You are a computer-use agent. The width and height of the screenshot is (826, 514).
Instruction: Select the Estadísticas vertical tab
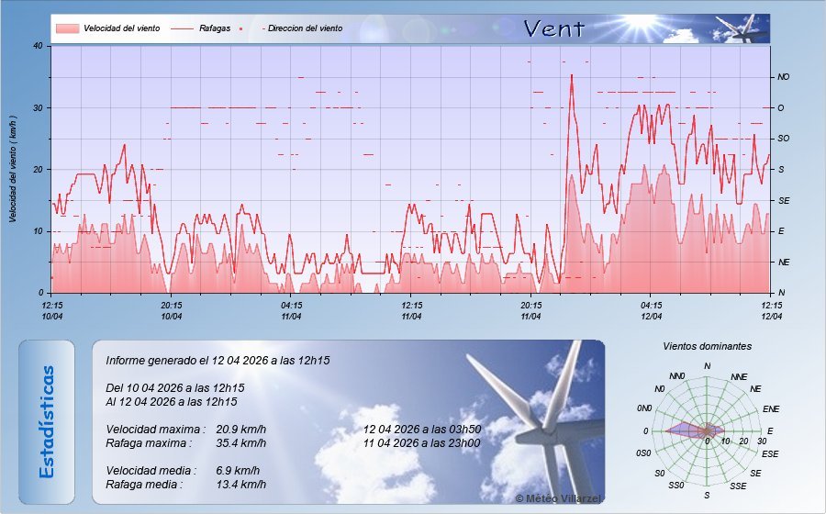click(47, 421)
